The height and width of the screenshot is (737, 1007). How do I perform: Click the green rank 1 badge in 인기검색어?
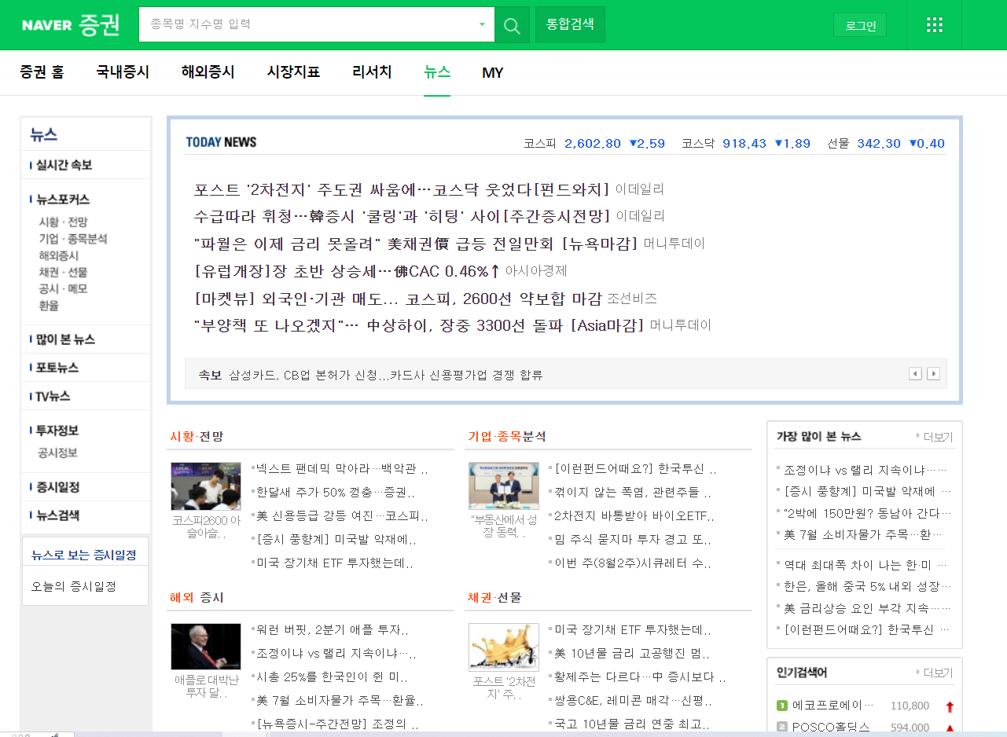tap(783, 706)
